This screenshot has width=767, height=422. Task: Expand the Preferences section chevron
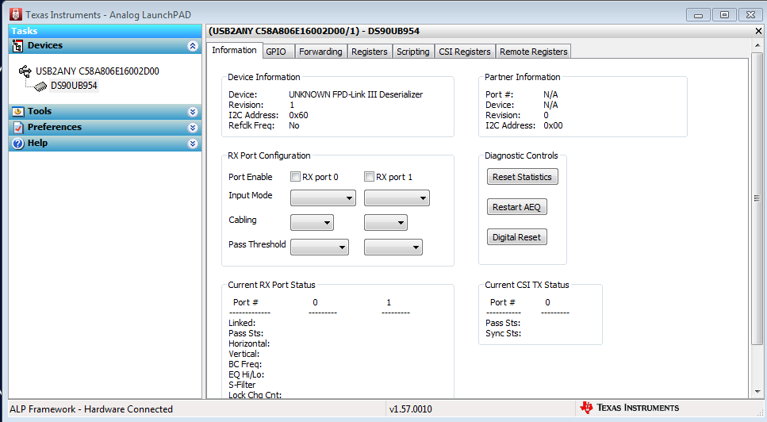[193, 128]
